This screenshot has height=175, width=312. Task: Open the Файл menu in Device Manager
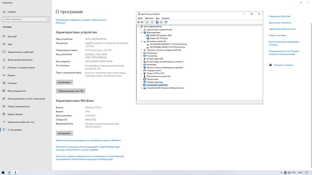point(140,18)
